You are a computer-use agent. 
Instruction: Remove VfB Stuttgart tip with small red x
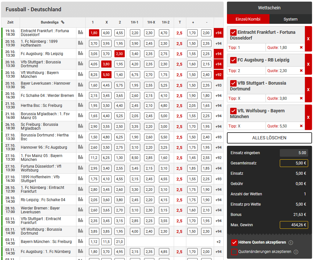point(301,98)
